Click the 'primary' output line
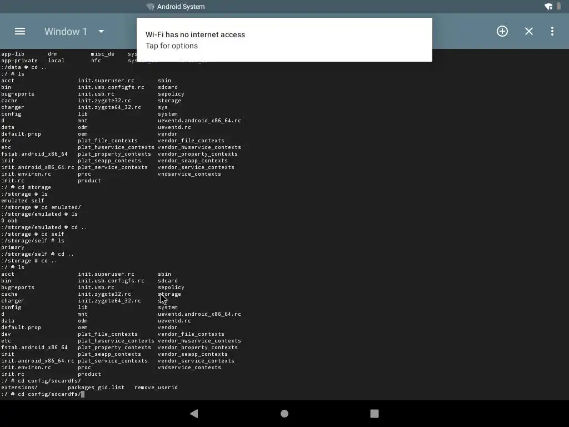The image size is (569, 427). coord(13,247)
